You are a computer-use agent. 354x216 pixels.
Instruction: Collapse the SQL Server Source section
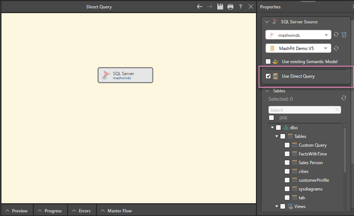[267, 22]
